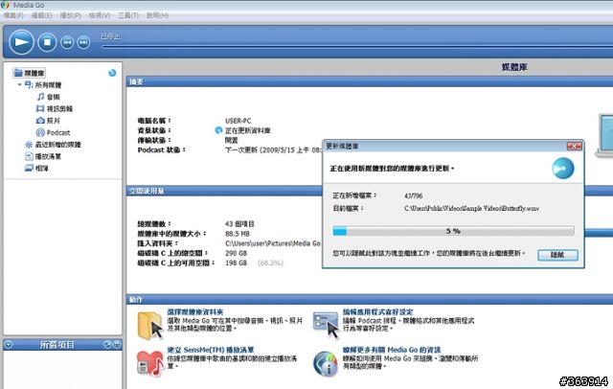Click the 198 GB free space value

tap(236, 263)
